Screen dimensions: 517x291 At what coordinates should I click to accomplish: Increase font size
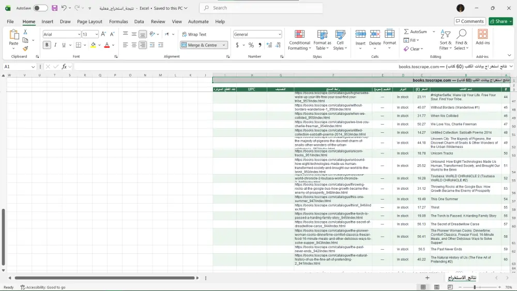click(103, 34)
